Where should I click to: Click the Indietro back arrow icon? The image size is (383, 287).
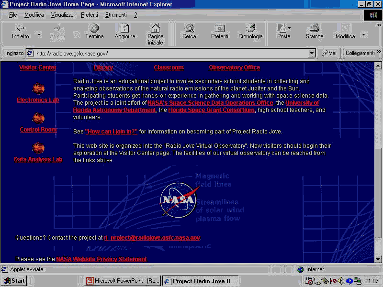(x=20, y=28)
